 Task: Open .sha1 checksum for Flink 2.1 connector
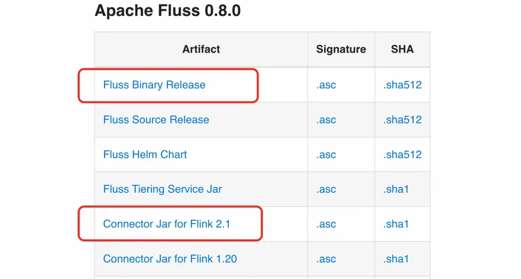(x=396, y=224)
